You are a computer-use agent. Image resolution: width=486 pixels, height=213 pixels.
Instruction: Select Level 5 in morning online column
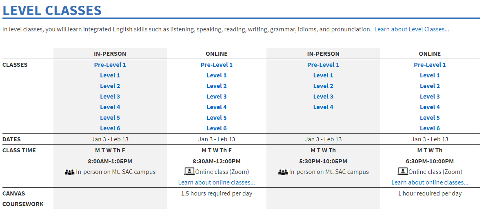click(x=217, y=118)
